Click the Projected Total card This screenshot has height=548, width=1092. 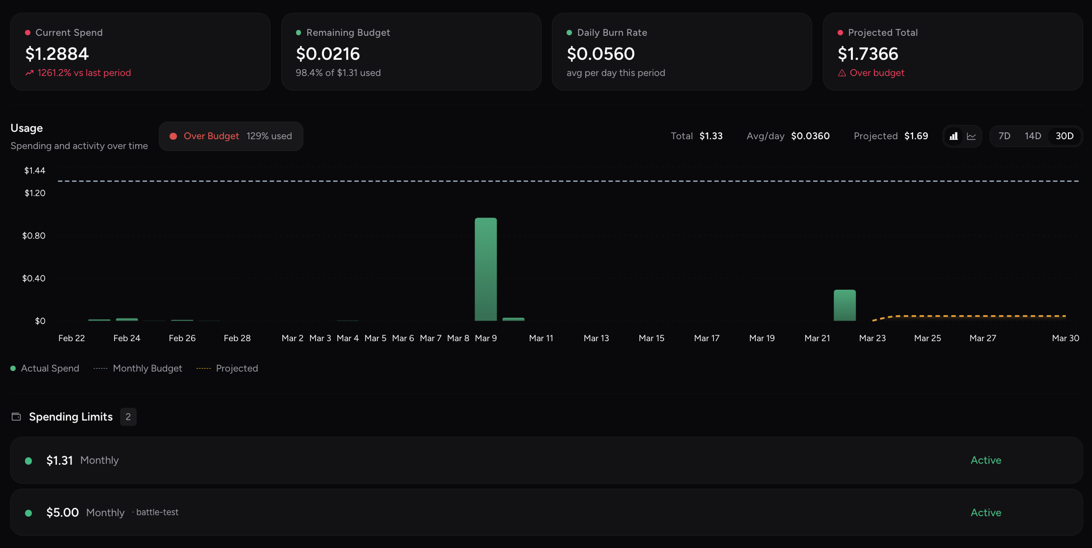[952, 52]
